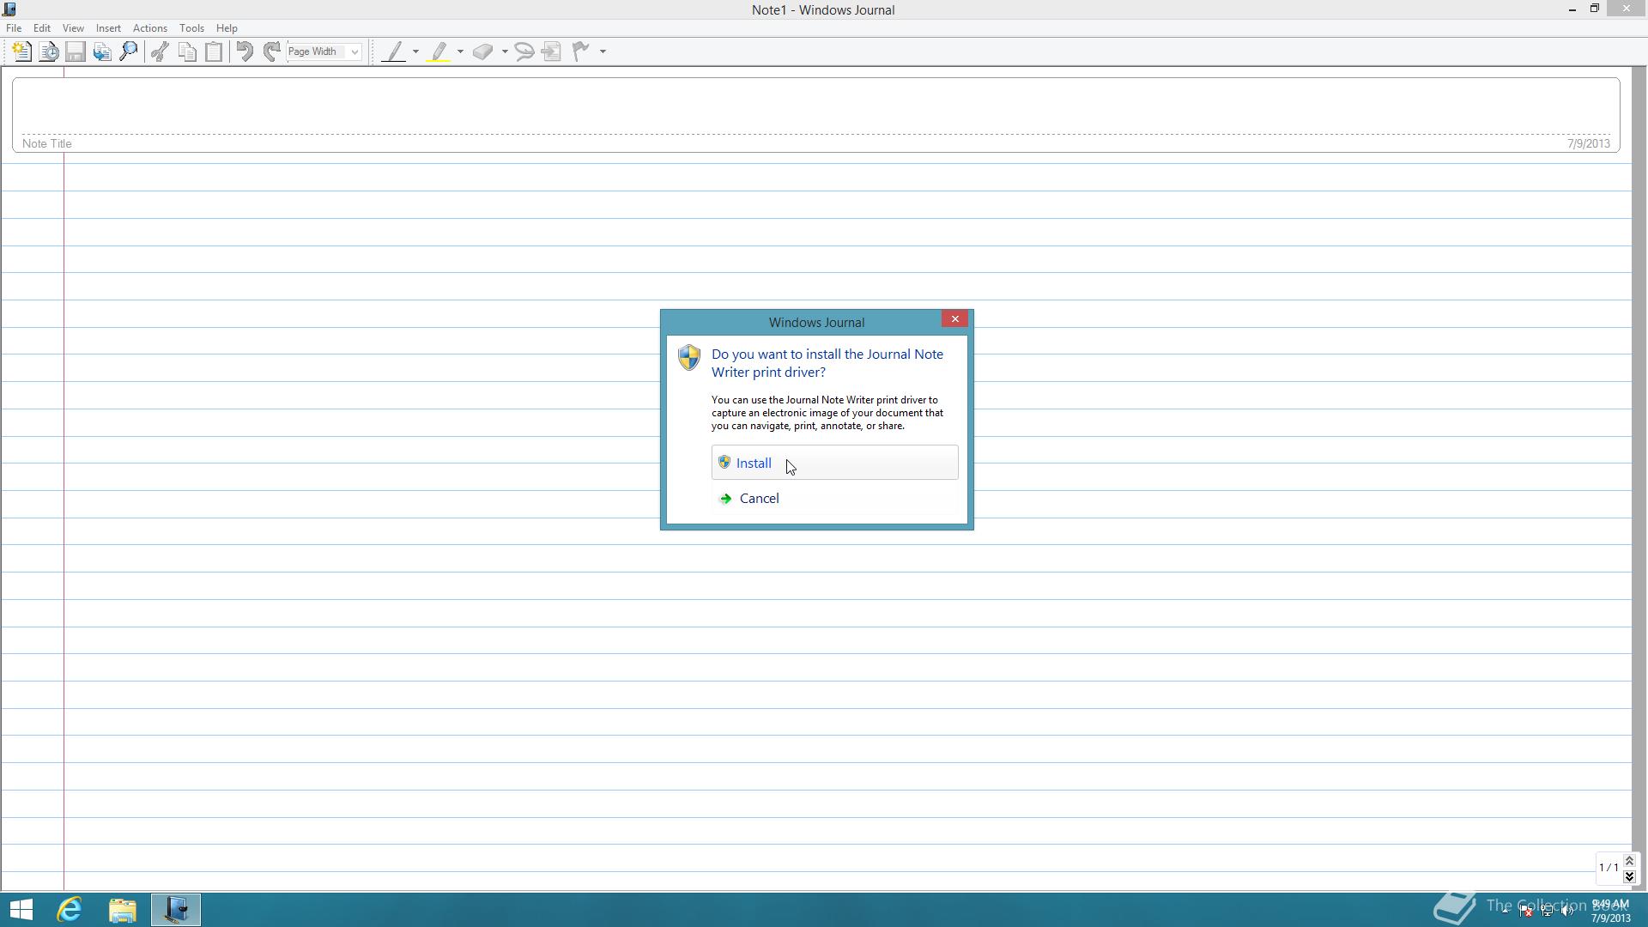The width and height of the screenshot is (1648, 927).
Task: Click the Find magnifying glass icon
Action: point(129,51)
